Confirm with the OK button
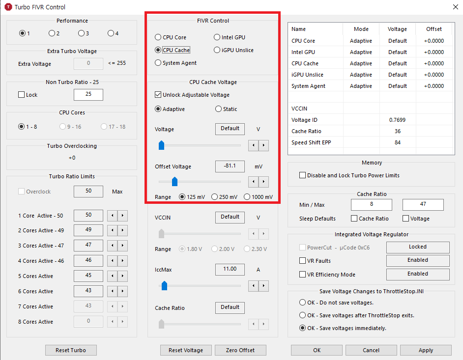Image resolution: width=463 pixels, height=360 pixels. coord(317,350)
